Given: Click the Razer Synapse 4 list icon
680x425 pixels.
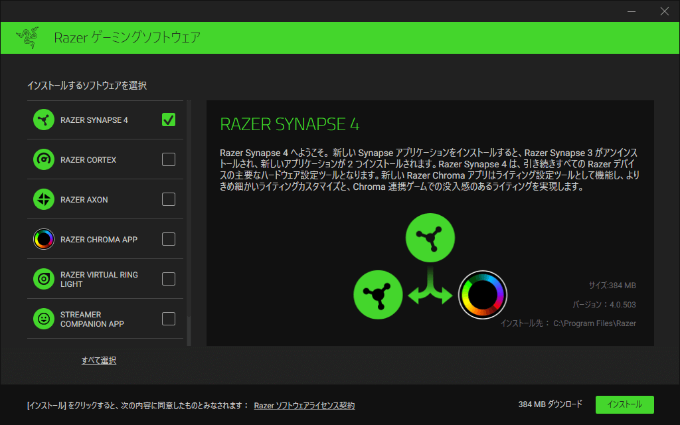Looking at the screenshot, I should (44, 120).
